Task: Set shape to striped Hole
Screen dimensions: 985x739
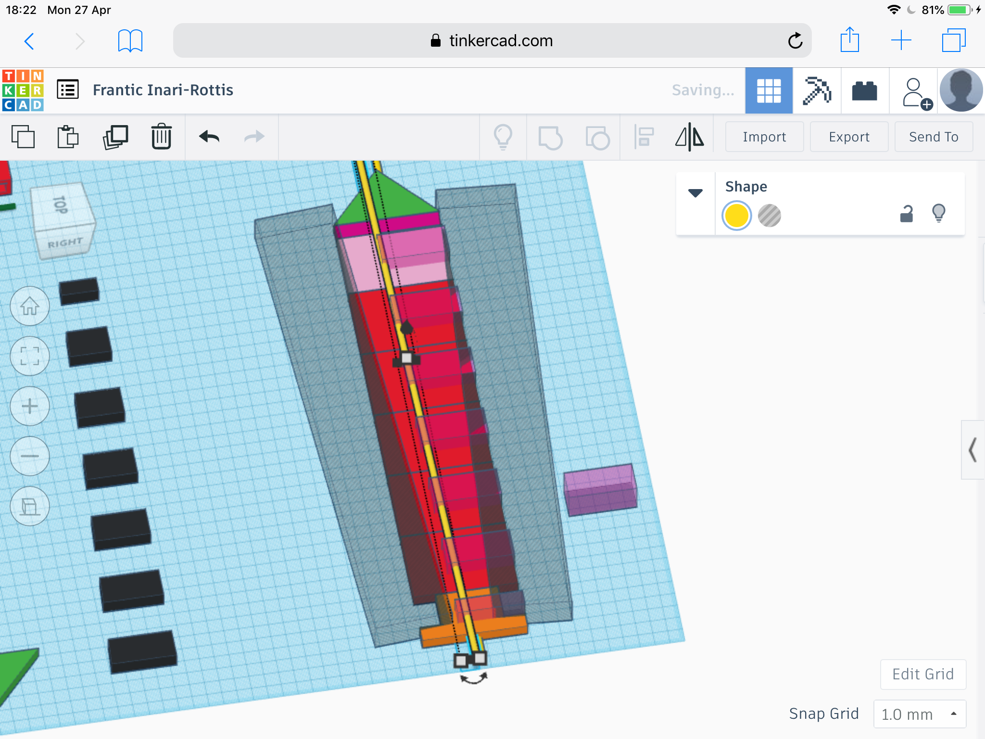Action: pyautogui.click(x=770, y=215)
